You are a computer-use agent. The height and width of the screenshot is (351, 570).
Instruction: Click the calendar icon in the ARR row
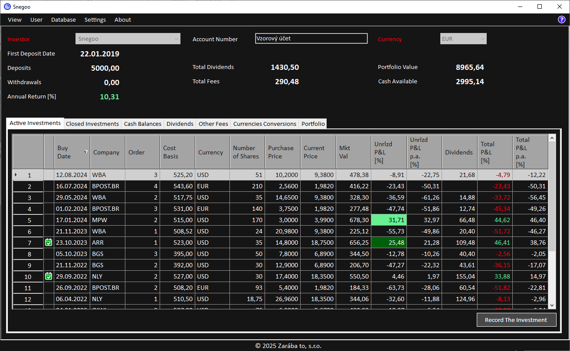(x=49, y=242)
